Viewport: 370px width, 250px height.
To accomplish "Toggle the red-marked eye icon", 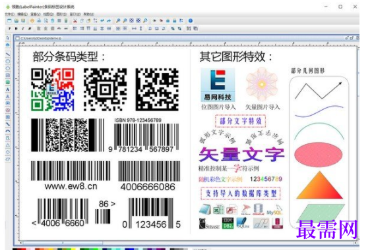I will pos(161,20).
